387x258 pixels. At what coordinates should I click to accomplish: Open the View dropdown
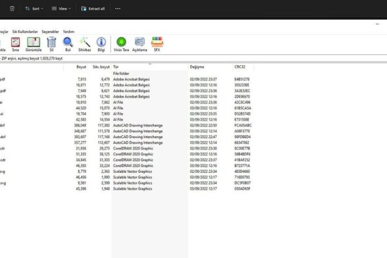pos(62,9)
